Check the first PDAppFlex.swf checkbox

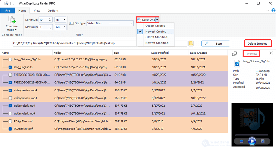10,121
